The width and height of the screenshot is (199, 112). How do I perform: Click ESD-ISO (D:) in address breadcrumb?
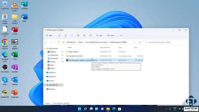point(71,42)
